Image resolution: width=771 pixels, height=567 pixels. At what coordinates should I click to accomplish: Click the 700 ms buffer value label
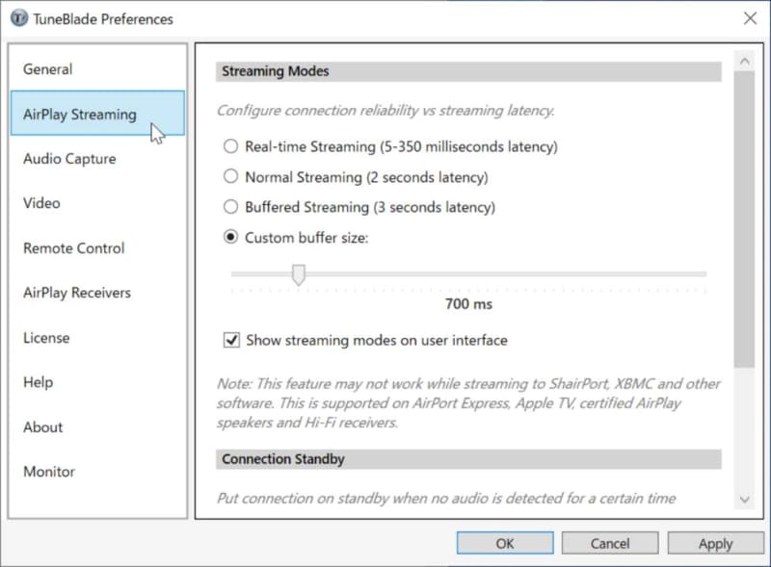468,303
